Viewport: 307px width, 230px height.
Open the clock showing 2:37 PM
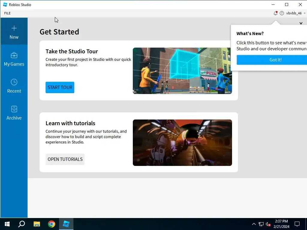tap(281, 224)
